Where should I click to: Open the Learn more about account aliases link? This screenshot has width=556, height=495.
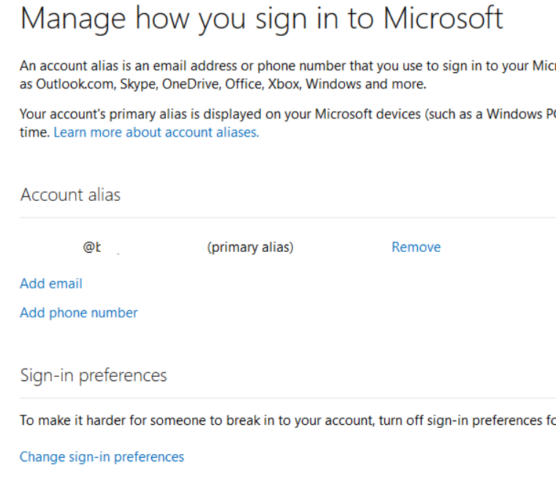[x=156, y=133]
